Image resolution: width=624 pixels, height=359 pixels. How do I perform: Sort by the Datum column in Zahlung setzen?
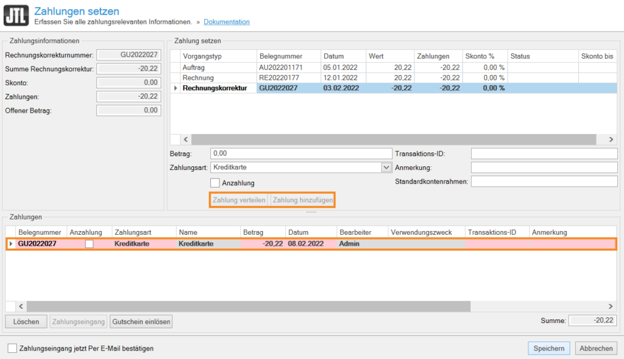tap(343, 56)
